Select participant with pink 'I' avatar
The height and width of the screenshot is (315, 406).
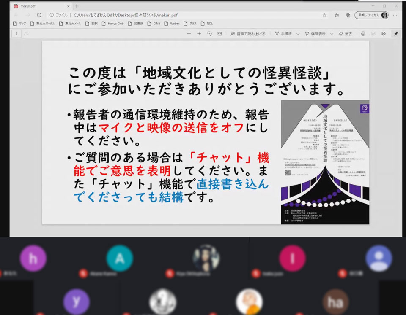point(292,258)
